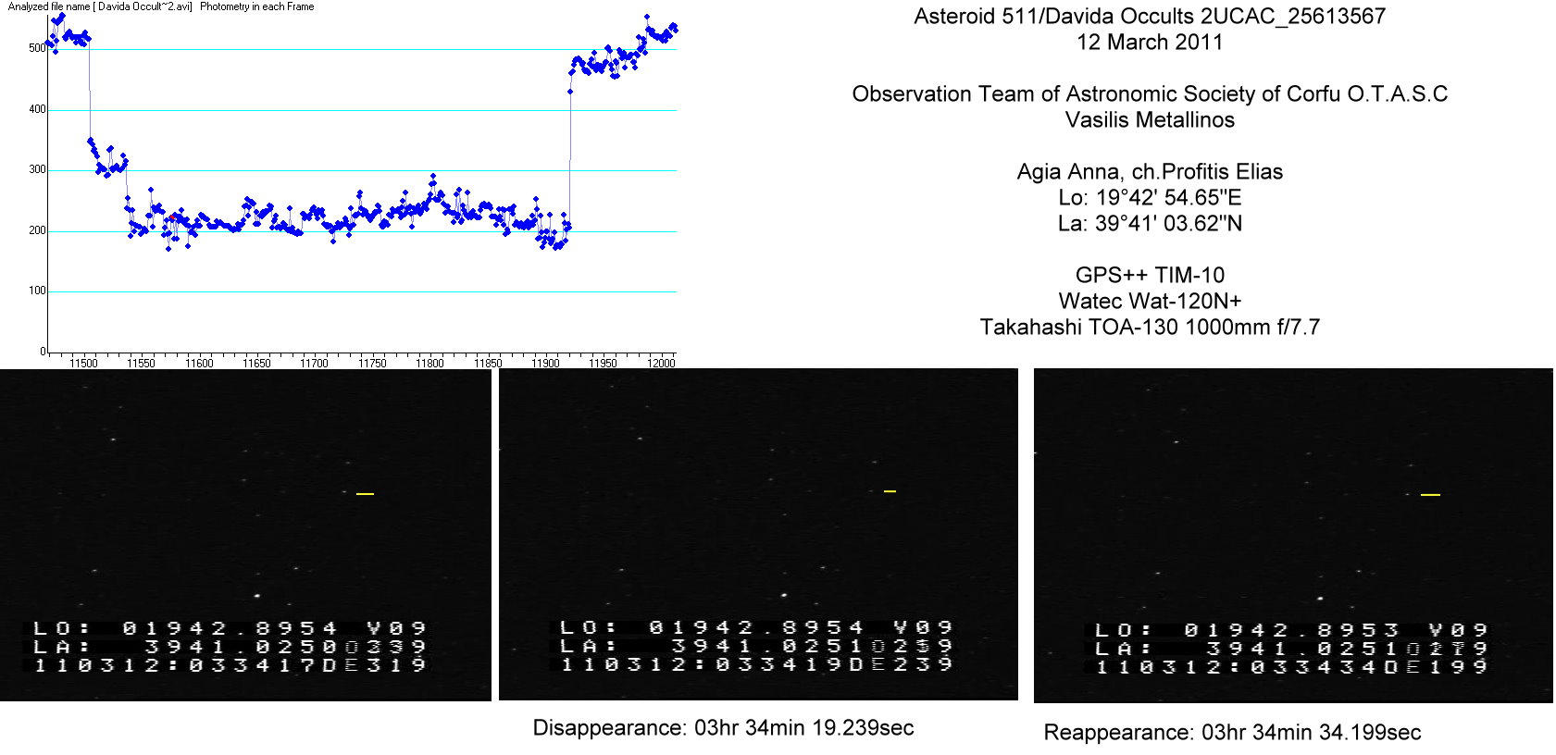The height and width of the screenshot is (755, 1556).
Task: Select the date text '12 March 2011'
Action: 1150,43
